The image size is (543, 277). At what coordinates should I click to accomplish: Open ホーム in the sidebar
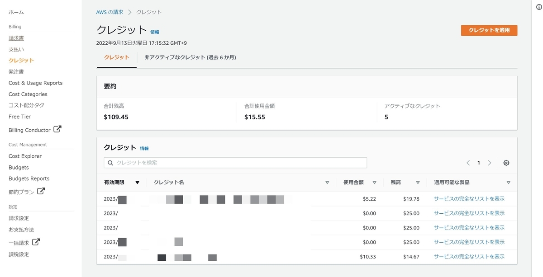(x=16, y=12)
